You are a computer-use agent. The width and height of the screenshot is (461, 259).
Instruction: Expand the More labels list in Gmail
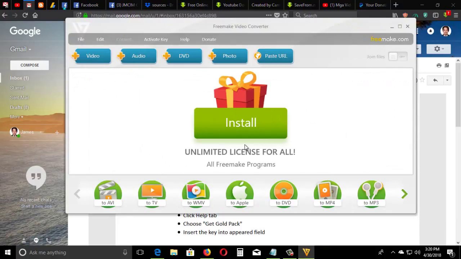pos(17,117)
